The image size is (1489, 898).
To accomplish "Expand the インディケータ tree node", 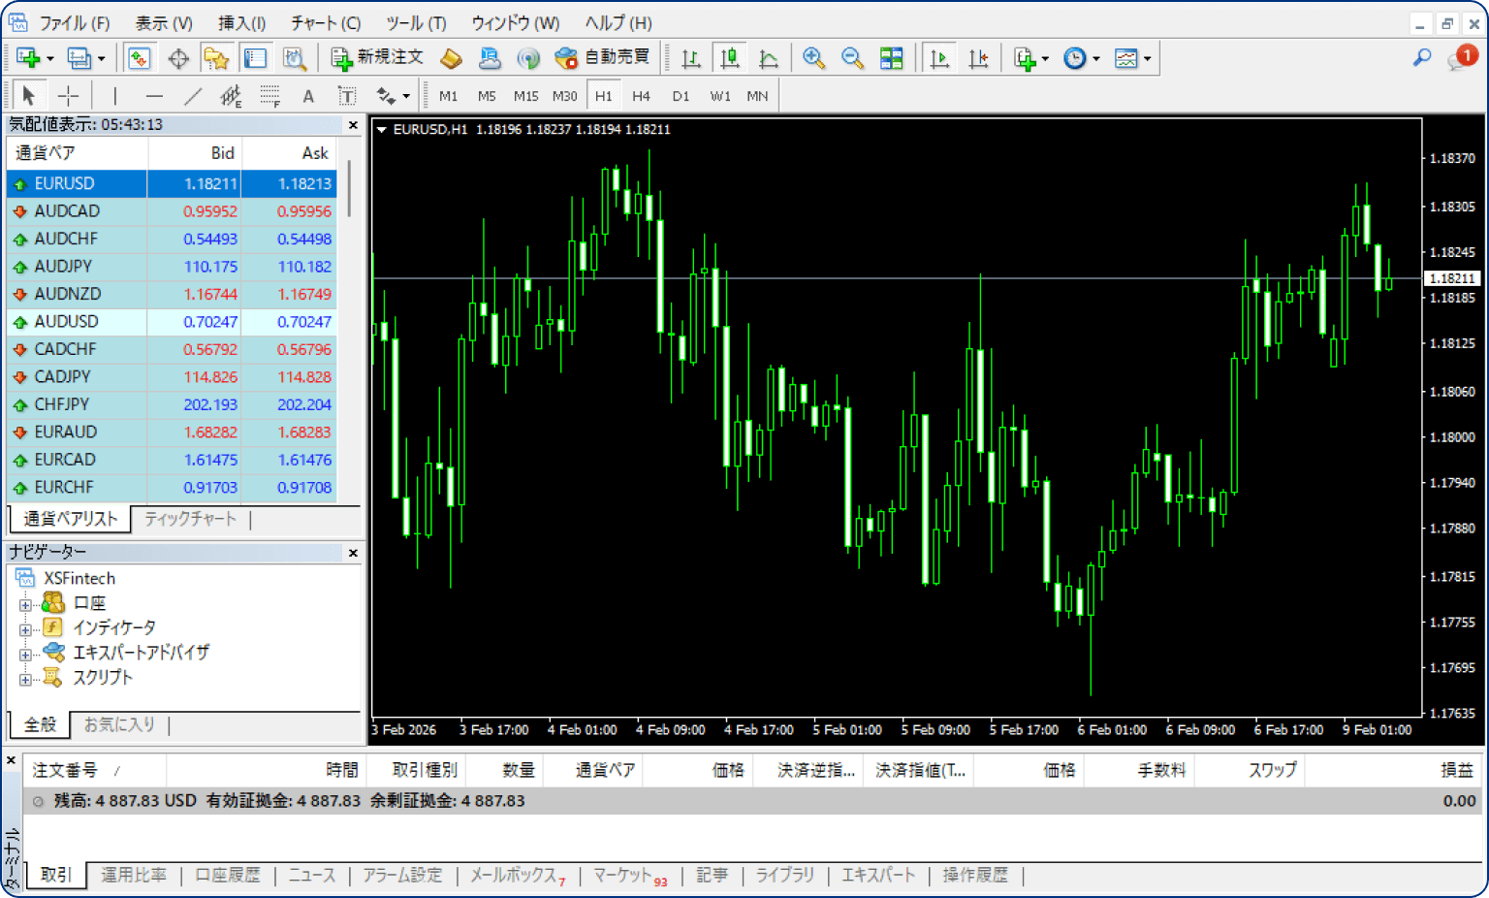I will (x=25, y=628).
